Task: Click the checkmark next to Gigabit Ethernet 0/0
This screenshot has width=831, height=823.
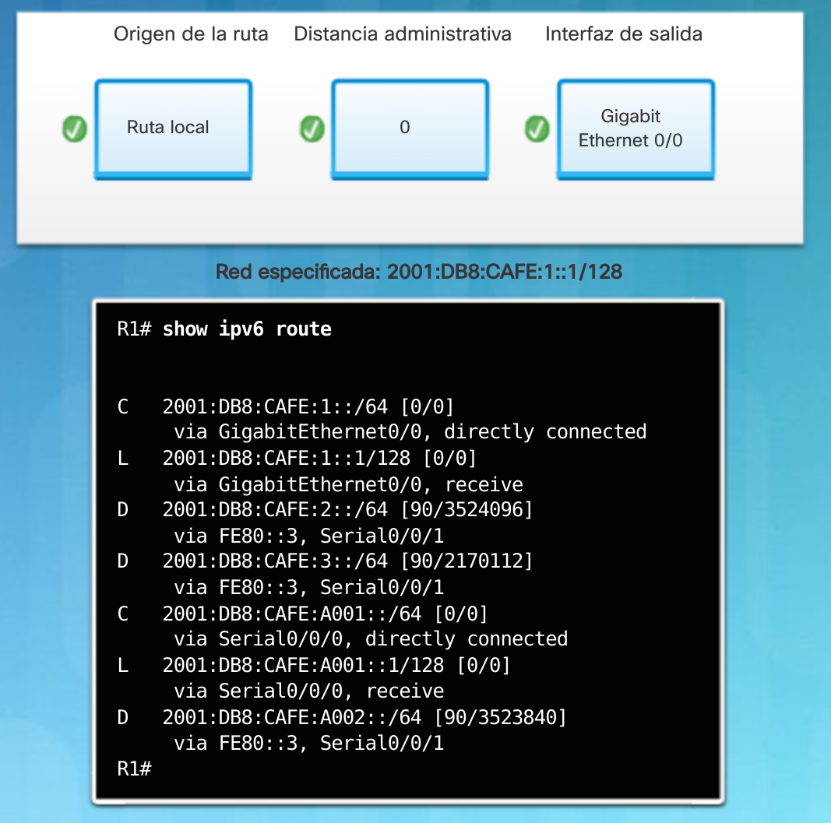Action: (x=537, y=128)
